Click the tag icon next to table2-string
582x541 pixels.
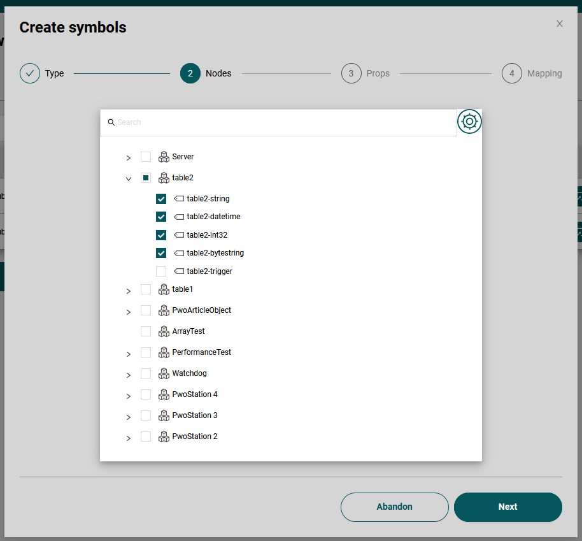179,199
